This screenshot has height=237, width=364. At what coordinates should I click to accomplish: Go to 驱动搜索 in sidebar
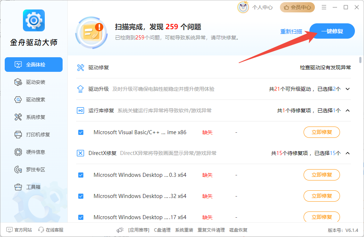click(33, 100)
